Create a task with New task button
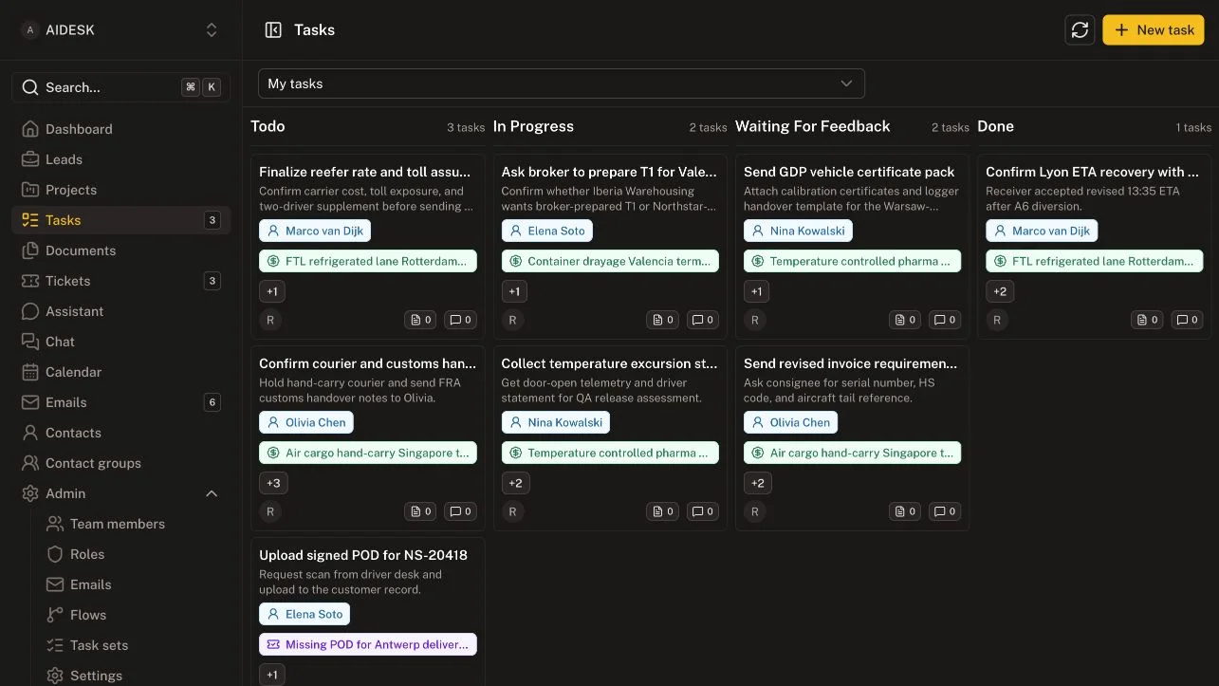Image resolution: width=1219 pixels, height=686 pixels. [1154, 29]
